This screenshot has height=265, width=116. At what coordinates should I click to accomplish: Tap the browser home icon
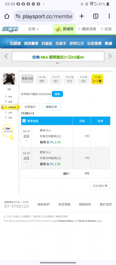(x=7, y=16)
